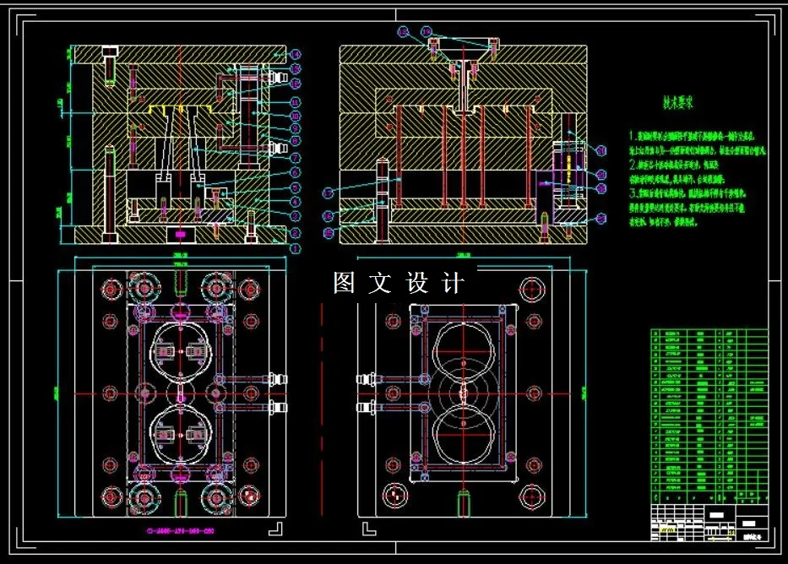Click part balloon number 3
788x564 pixels.
point(296,216)
